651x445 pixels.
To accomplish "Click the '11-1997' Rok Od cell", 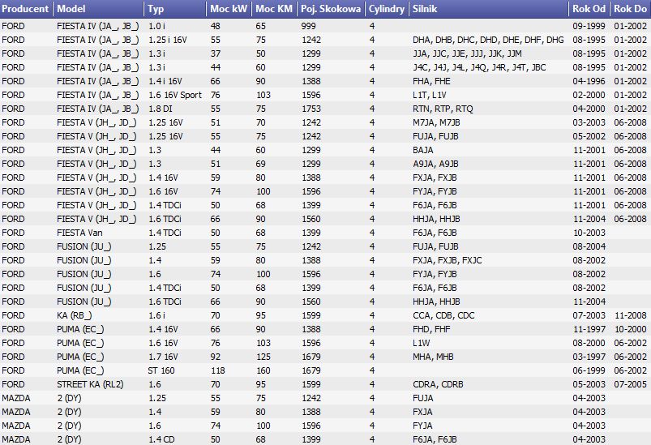I will pyautogui.click(x=589, y=329).
